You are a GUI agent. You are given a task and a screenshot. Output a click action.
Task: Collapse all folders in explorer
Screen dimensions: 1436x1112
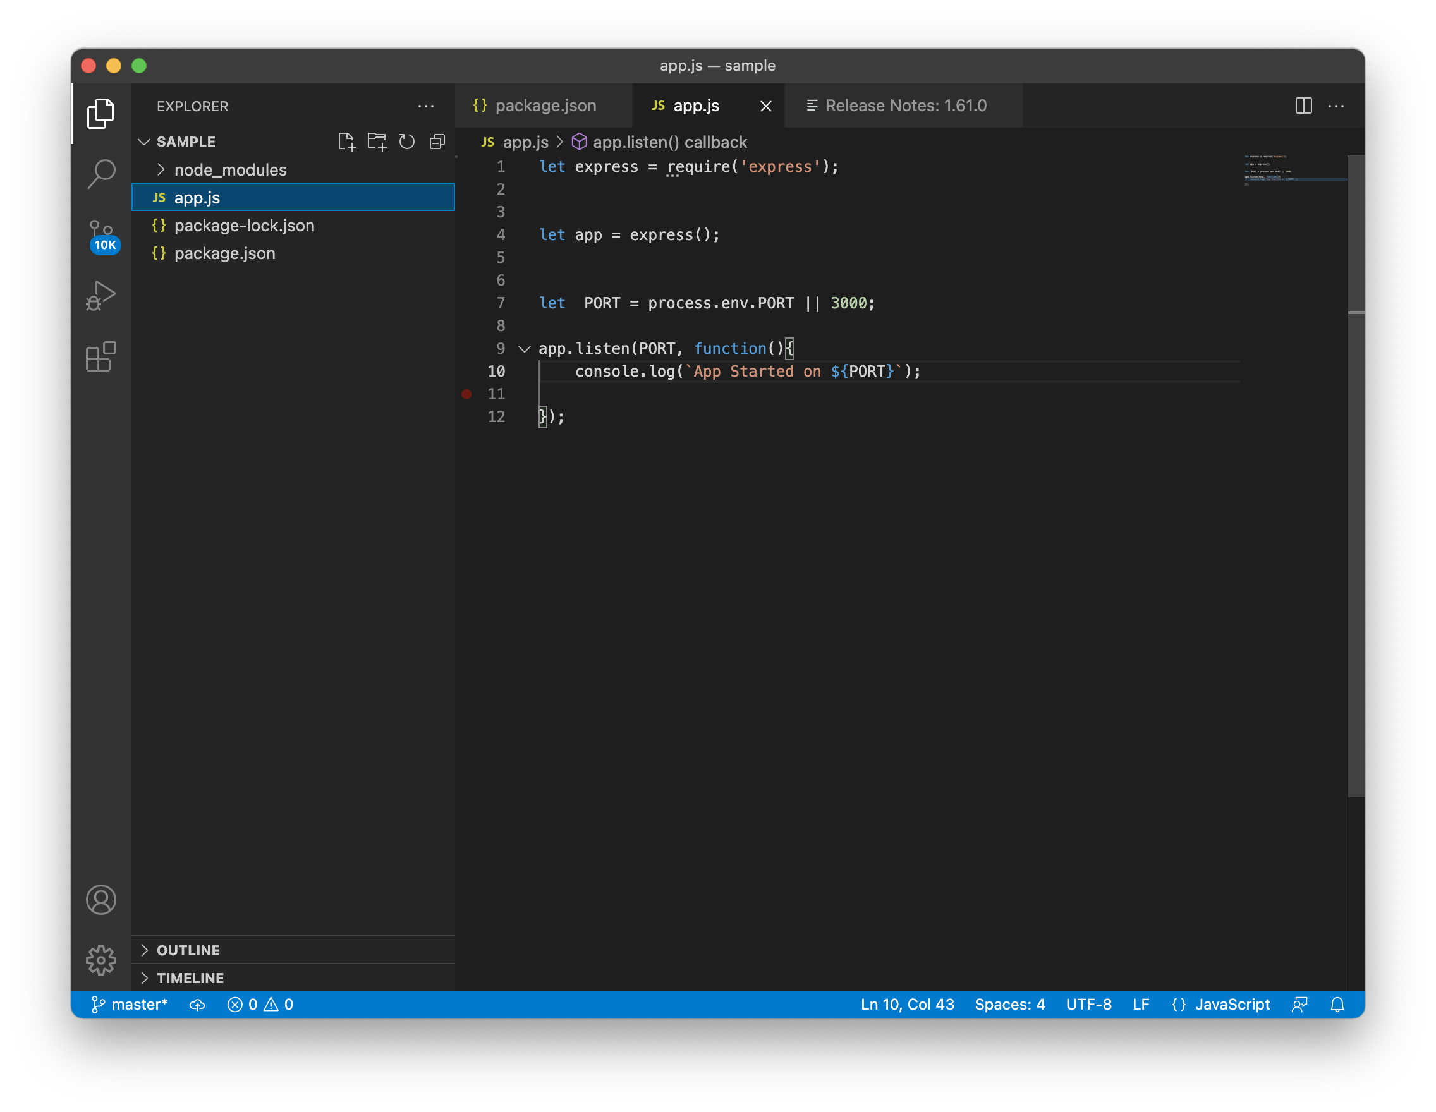point(437,142)
